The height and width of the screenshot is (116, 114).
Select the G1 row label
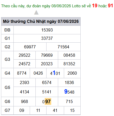point(7,38)
